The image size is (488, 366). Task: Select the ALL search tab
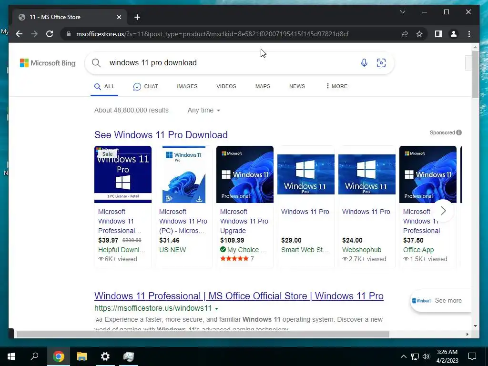(x=104, y=87)
